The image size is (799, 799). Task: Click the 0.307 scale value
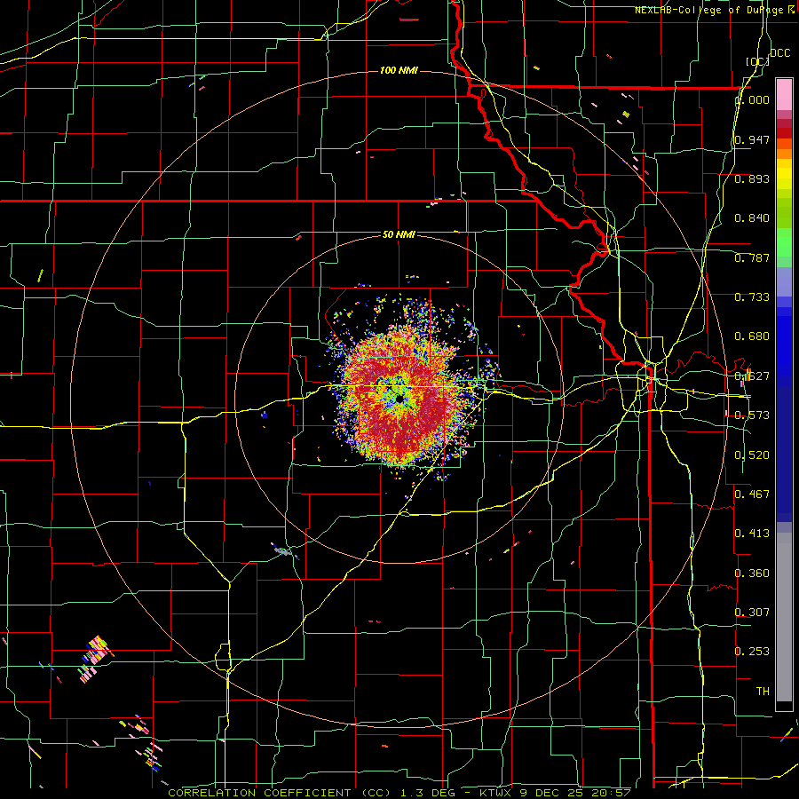point(752,612)
